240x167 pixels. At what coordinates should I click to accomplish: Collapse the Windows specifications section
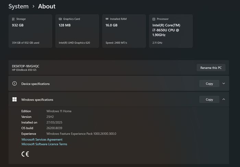224,99
